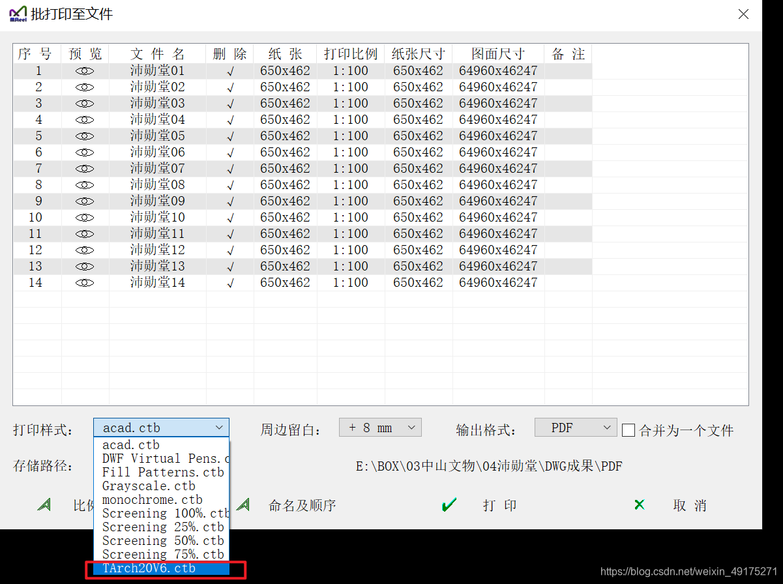Click delete checkmark for row 沛勋堂06
Viewport: 783px width, 584px height.
tap(230, 153)
